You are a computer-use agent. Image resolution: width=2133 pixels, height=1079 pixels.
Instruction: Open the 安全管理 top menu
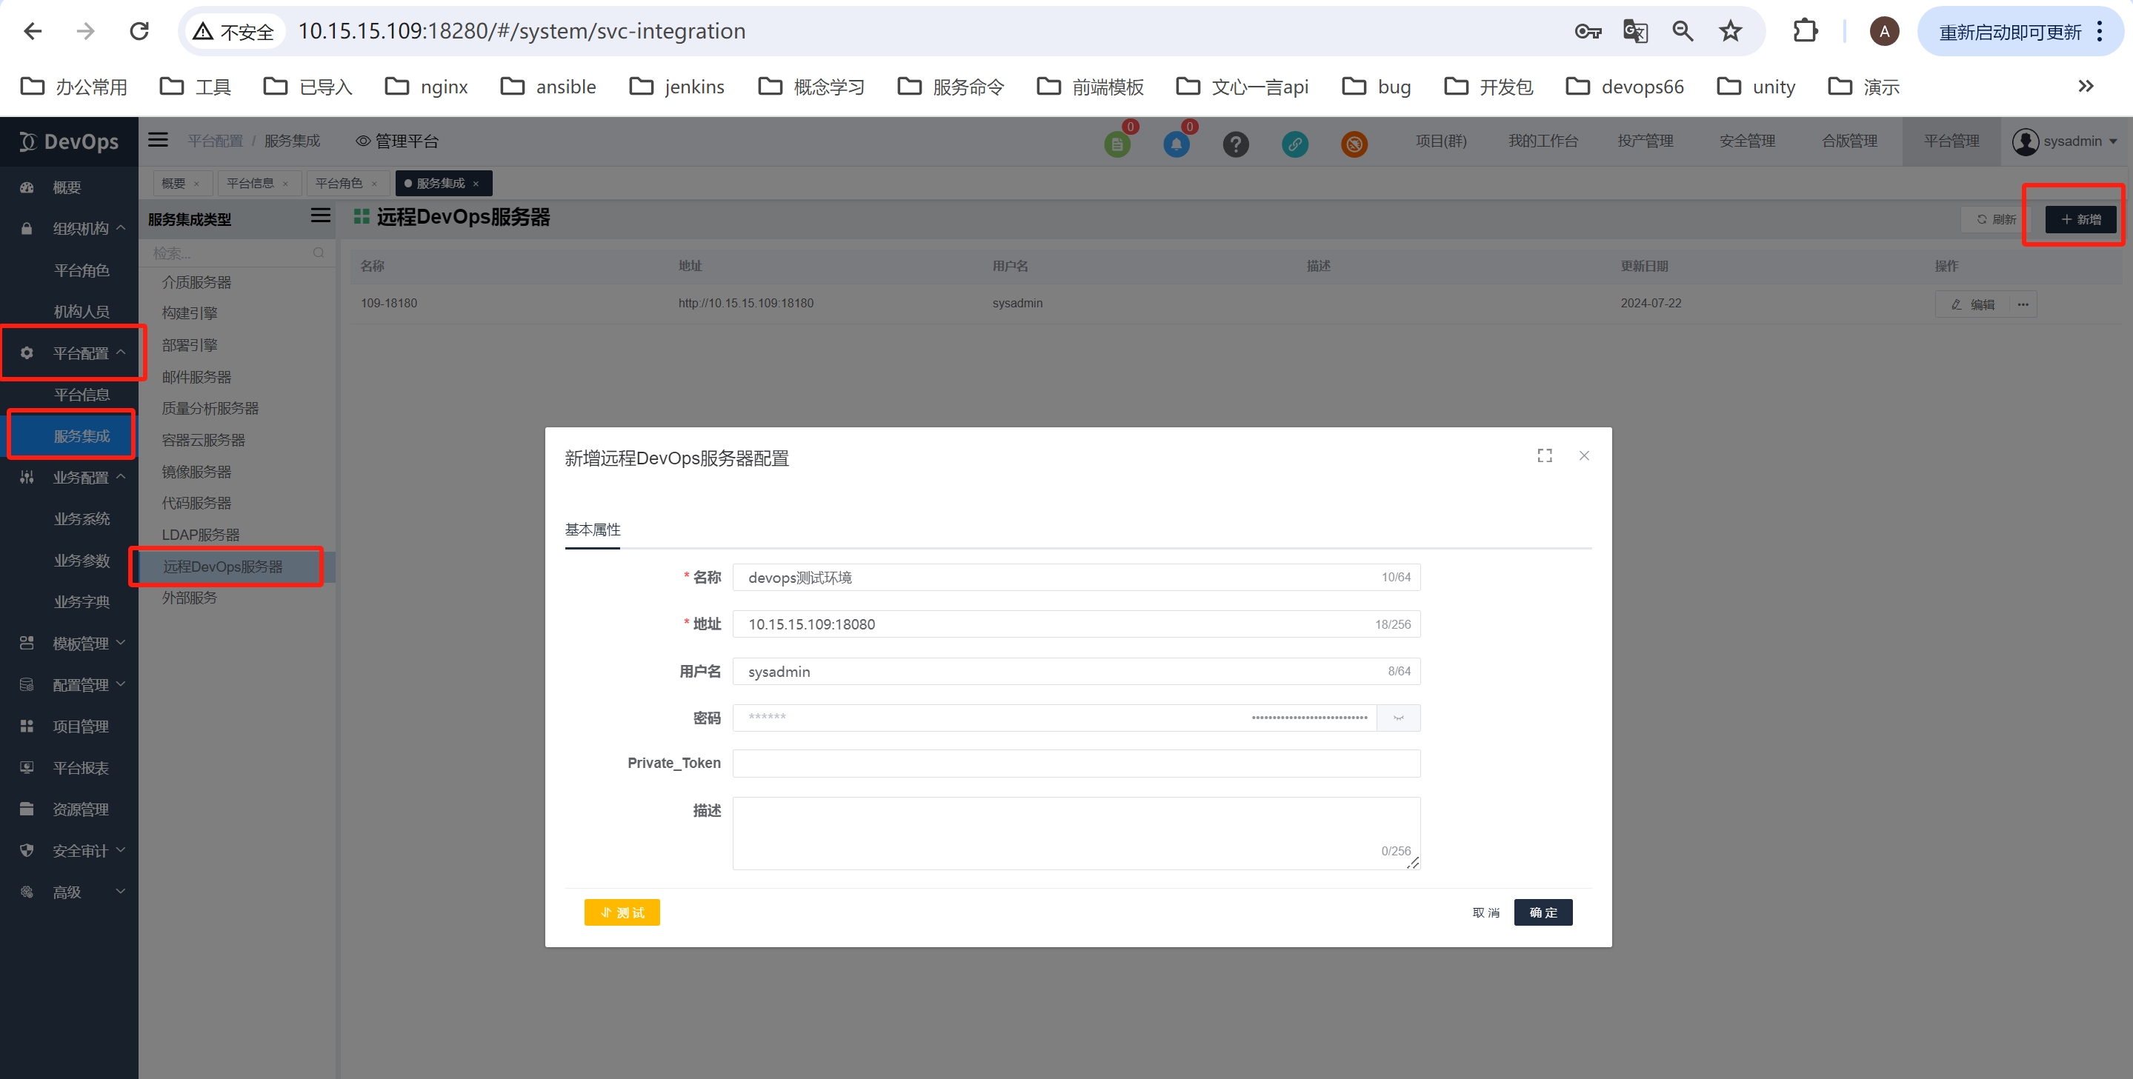tap(1747, 141)
